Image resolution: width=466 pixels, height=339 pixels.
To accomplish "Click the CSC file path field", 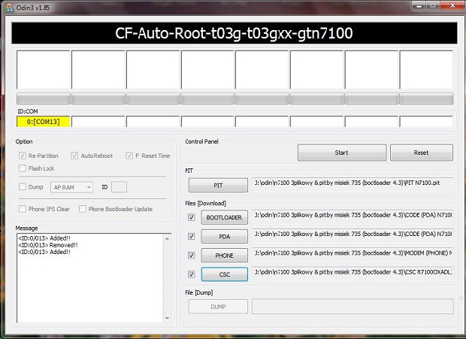I will [x=353, y=274].
